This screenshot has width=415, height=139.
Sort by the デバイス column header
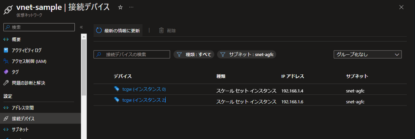click(122, 76)
